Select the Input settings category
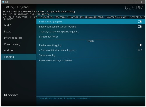The image size is (146, 107). [x=18, y=31]
